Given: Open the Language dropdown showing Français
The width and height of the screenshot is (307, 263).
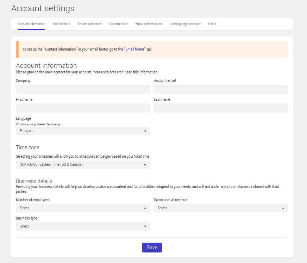Looking at the screenshot, I should (x=83, y=131).
